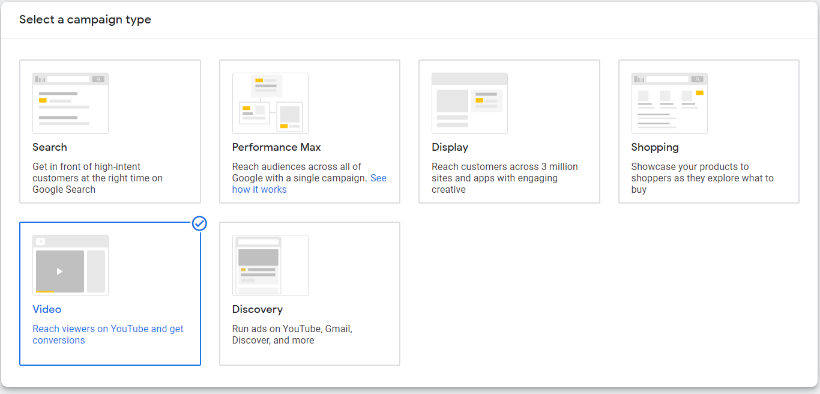The image size is (820, 394).
Task: Select the Discovery card title
Action: pos(258,309)
